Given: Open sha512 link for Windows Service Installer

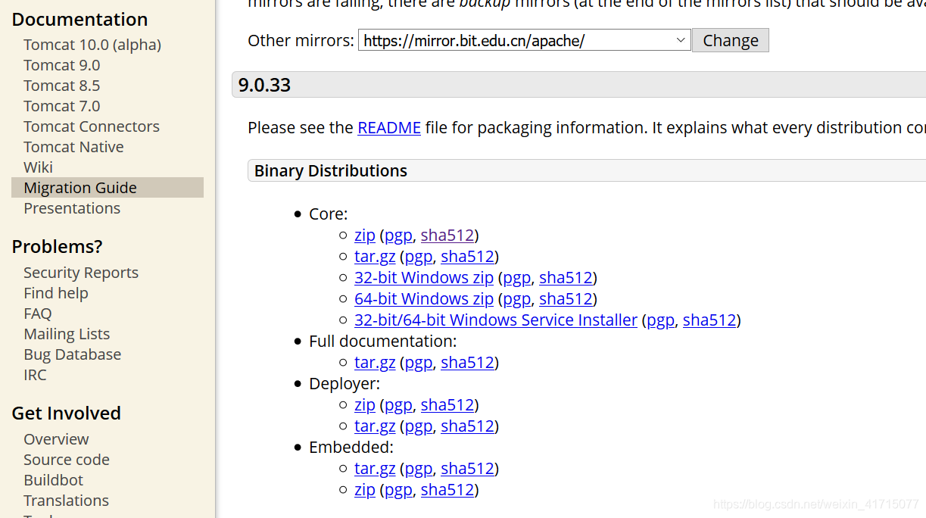Looking at the screenshot, I should [x=709, y=320].
